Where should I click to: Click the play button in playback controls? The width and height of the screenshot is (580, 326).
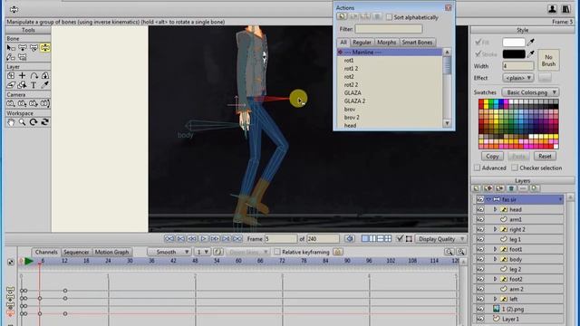point(203,239)
